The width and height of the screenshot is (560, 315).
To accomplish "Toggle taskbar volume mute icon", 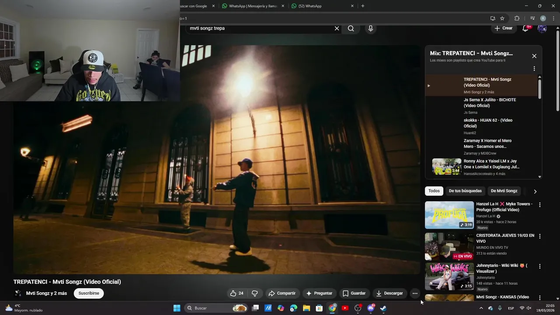I will pos(529,308).
